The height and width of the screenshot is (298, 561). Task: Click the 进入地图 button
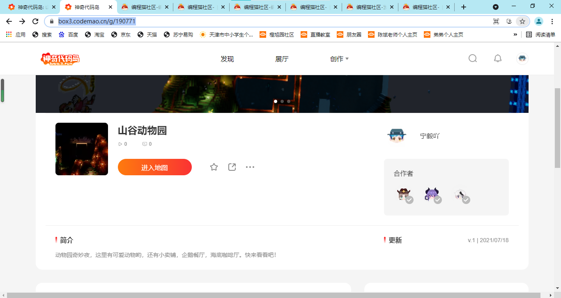point(155,167)
